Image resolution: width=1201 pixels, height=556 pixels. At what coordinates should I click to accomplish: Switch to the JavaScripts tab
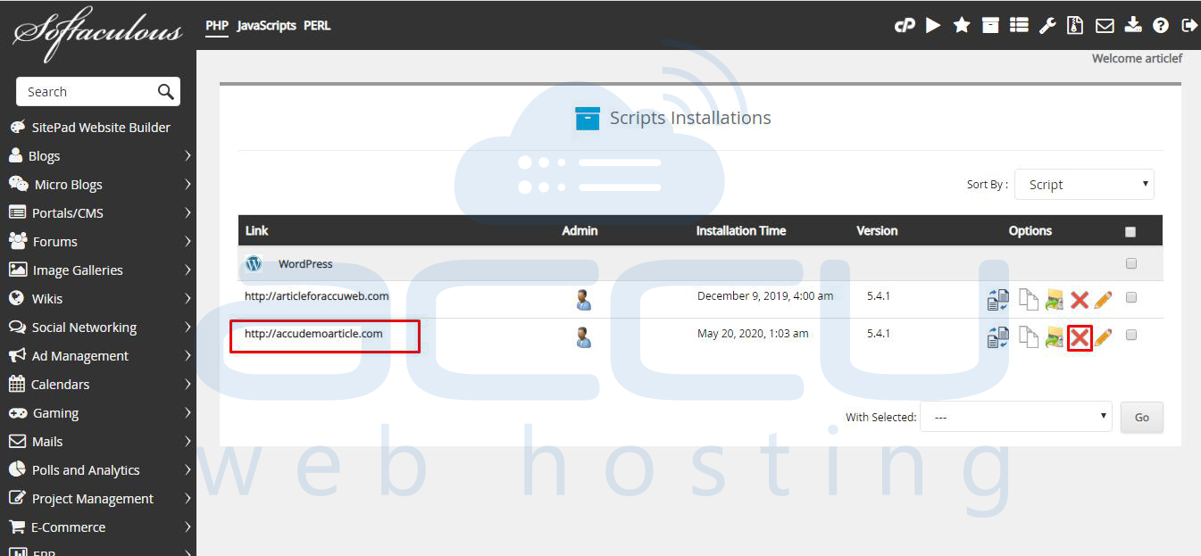[266, 25]
